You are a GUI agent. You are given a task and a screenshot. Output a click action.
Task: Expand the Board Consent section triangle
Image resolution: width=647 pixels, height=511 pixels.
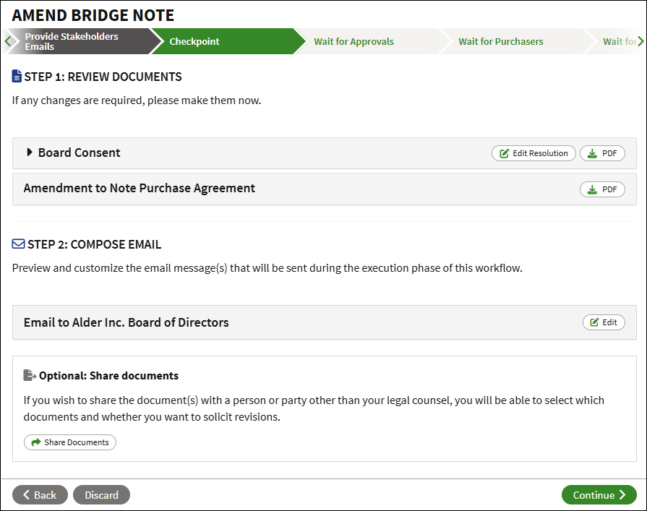coord(30,153)
